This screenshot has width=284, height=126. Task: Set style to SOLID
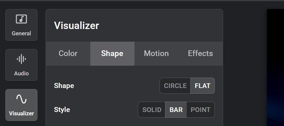point(152,110)
